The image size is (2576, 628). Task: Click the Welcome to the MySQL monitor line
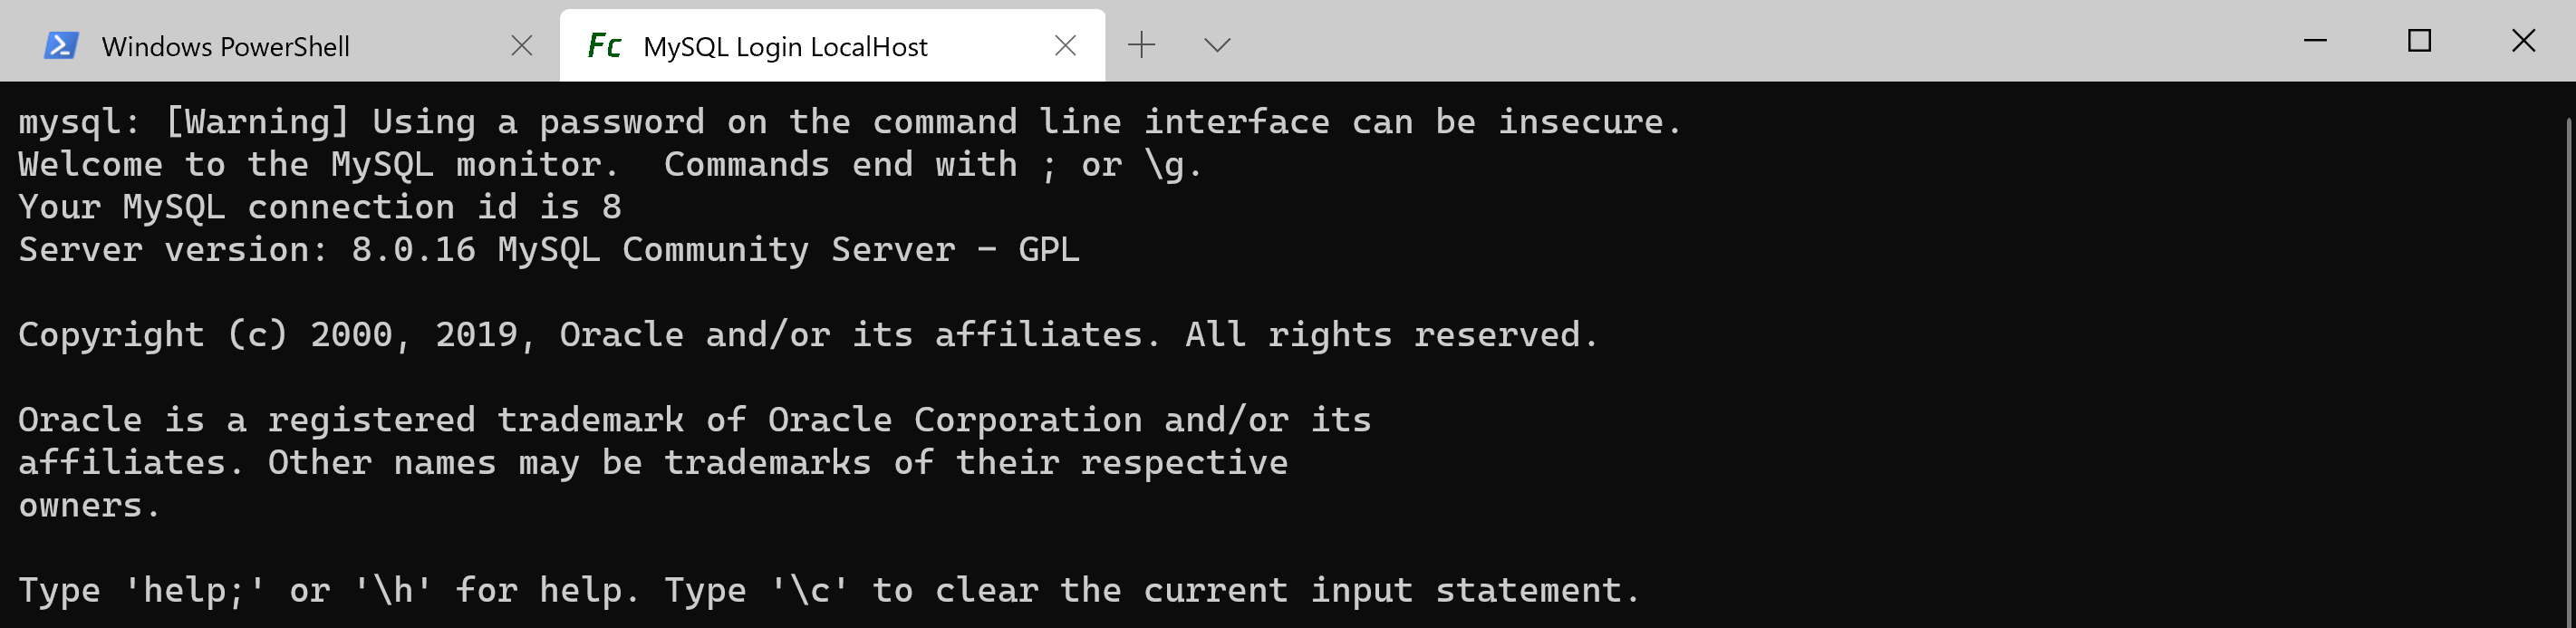tap(610, 165)
